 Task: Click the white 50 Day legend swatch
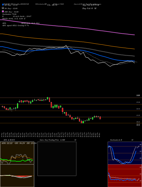coord(3,8)
